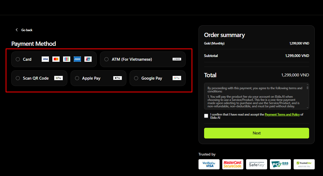Click the G Pay logo badge

177,78
